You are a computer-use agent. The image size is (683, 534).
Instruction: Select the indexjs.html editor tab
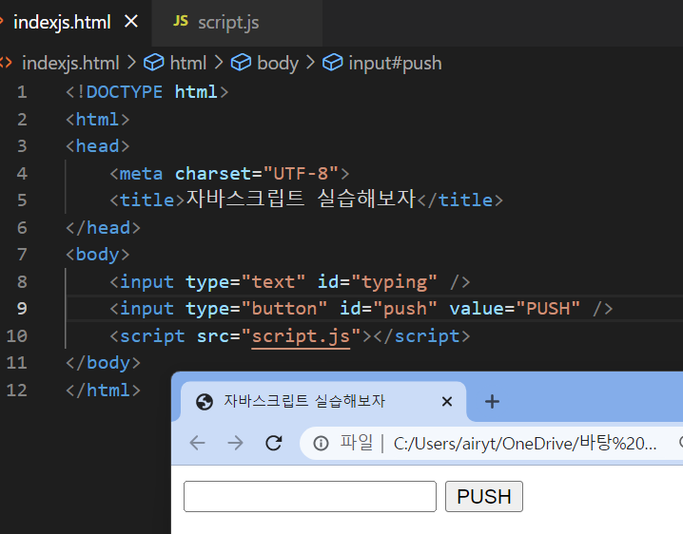(62, 22)
